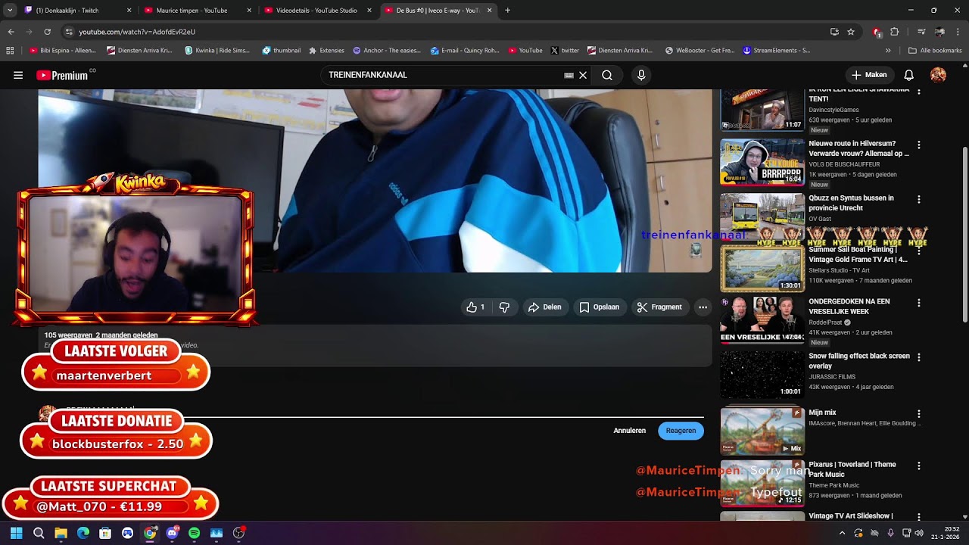The height and width of the screenshot is (545, 969).
Task: Open 'Nieuwe route in Hilversum' video thumbnail
Action: 762,162
